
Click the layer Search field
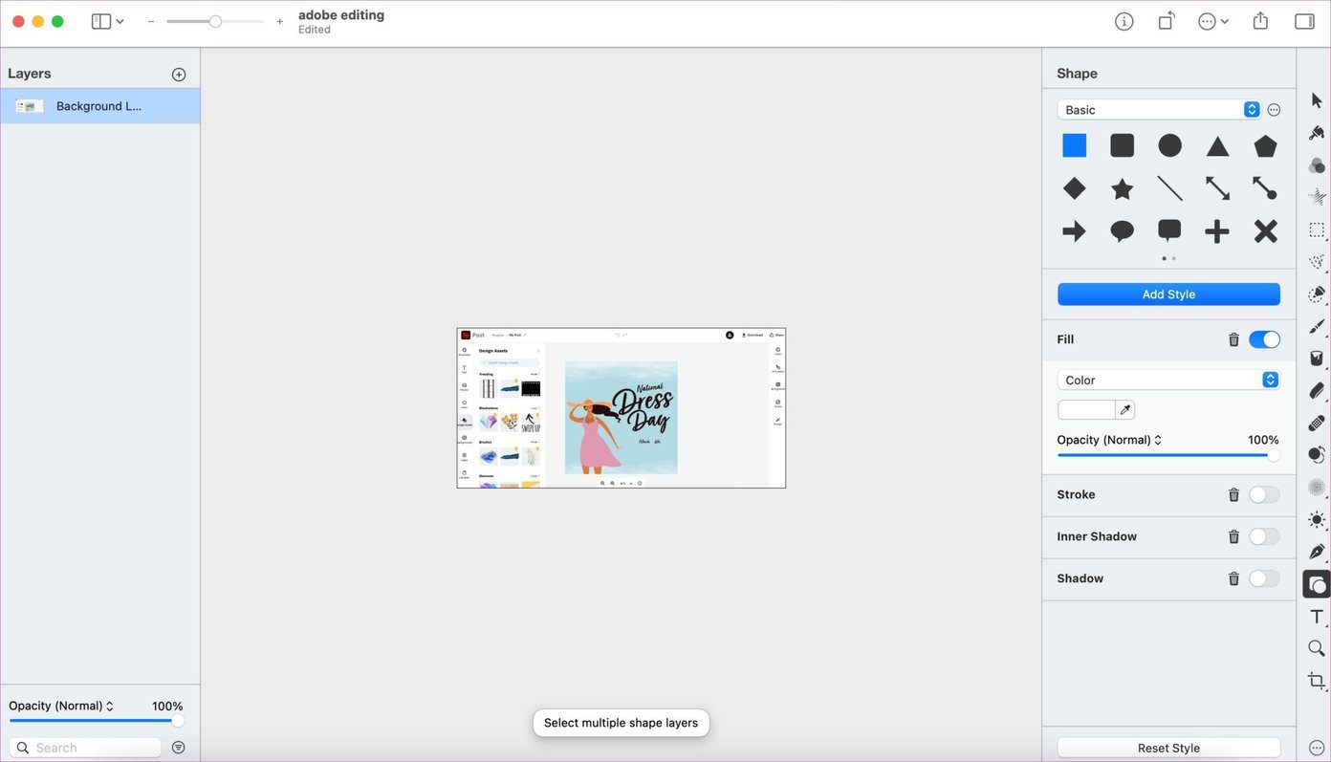(x=85, y=748)
